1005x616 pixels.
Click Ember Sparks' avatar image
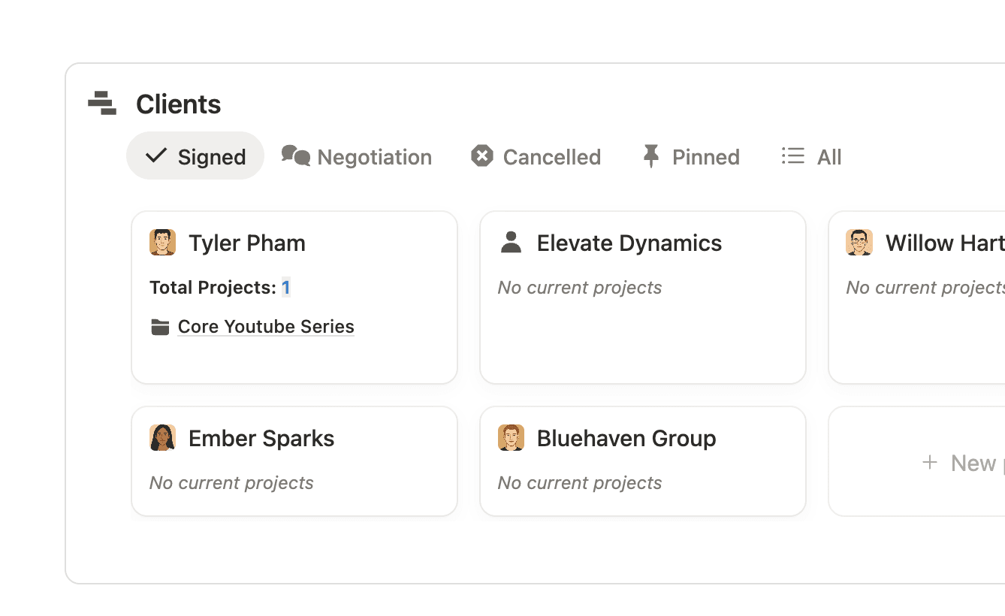coord(163,437)
